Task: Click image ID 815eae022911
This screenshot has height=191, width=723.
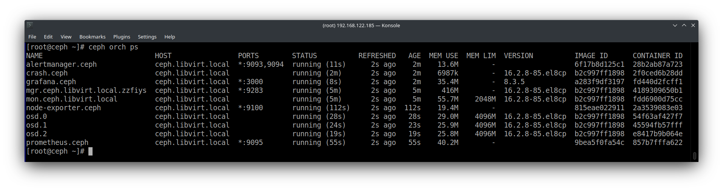Action: click(599, 108)
